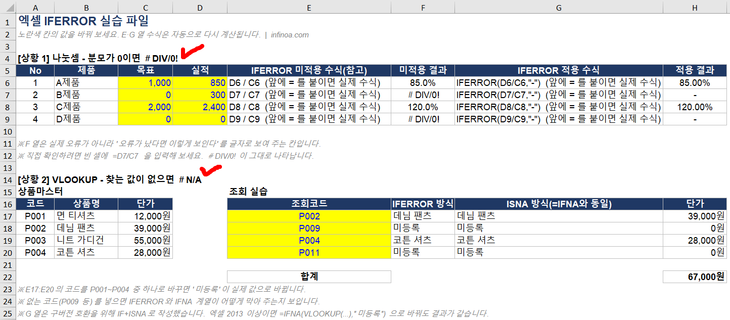Click the 'ISNA 방식(=IFNA와 동일)' header cell
Viewport: 730px width, 320px height.
[x=559, y=204]
